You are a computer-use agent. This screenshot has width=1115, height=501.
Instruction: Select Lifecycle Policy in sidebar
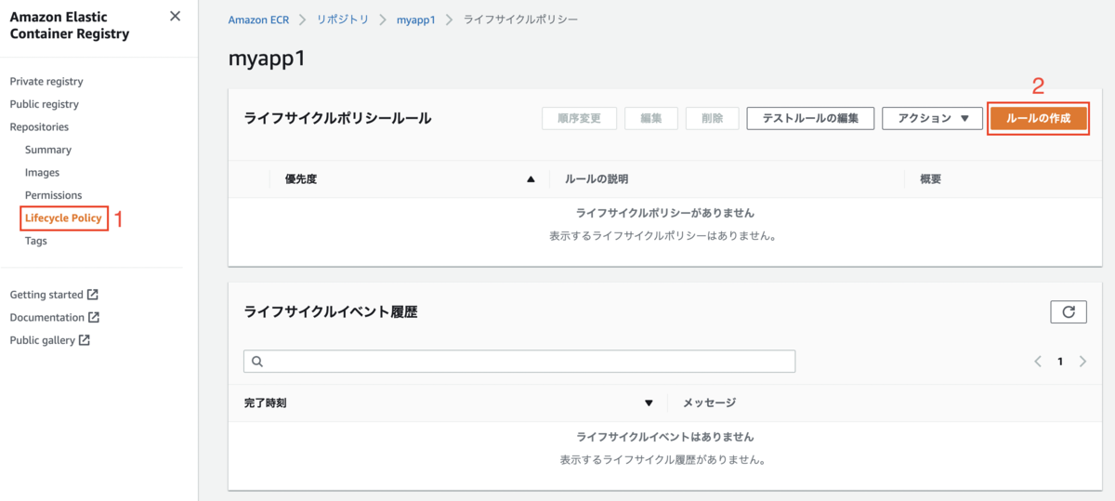click(63, 218)
